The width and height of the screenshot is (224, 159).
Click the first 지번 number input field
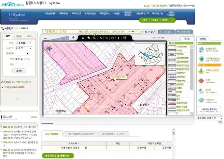(x=19, y=65)
